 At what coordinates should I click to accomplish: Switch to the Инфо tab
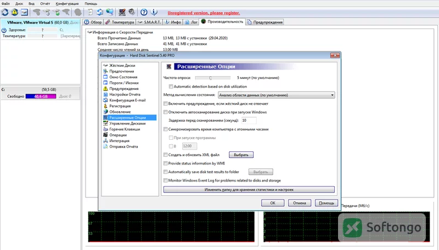pyautogui.click(x=173, y=22)
